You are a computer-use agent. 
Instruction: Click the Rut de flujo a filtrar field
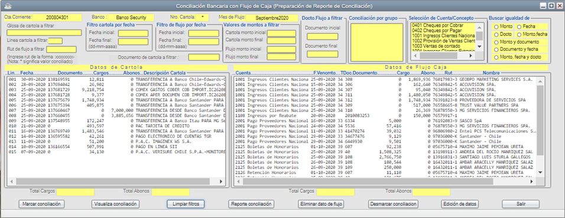(x=61, y=49)
